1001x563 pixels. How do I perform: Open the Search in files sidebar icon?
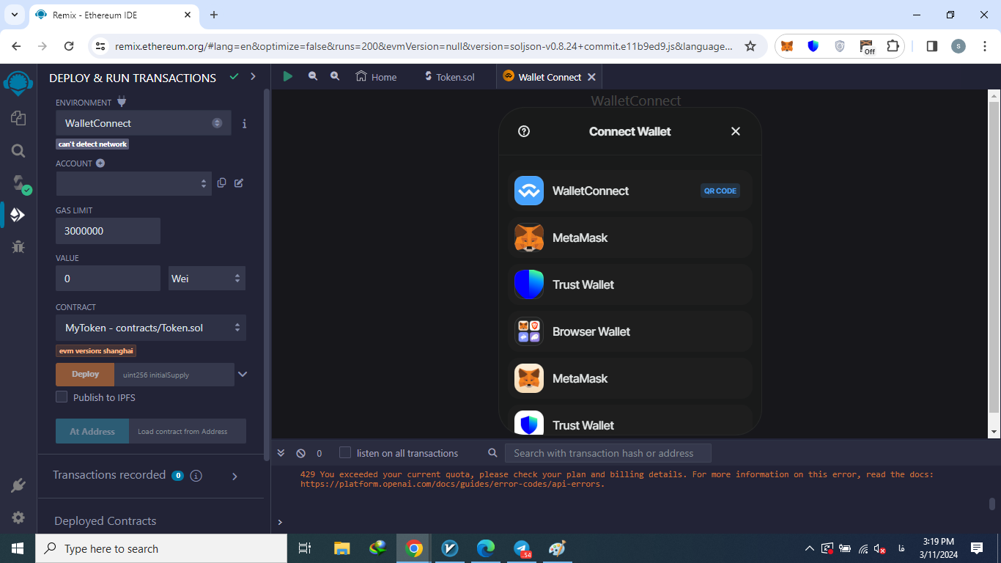click(18, 151)
